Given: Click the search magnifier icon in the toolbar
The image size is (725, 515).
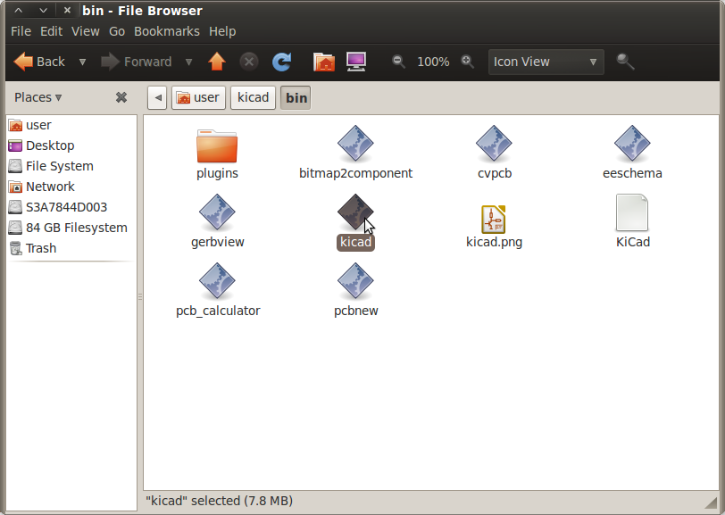Looking at the screenshot, I should (625, 62).
